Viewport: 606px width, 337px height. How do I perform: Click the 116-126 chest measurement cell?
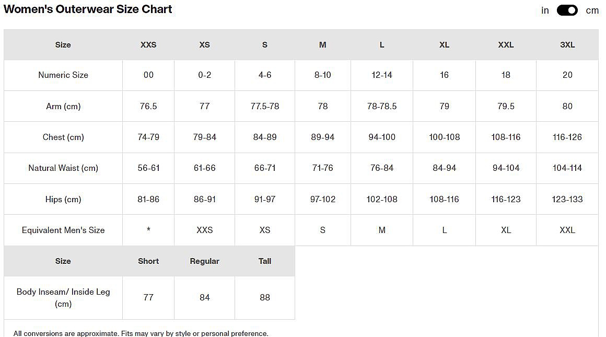567,137
